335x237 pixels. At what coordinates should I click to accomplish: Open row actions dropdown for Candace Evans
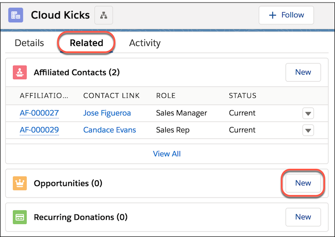(308, 130)
